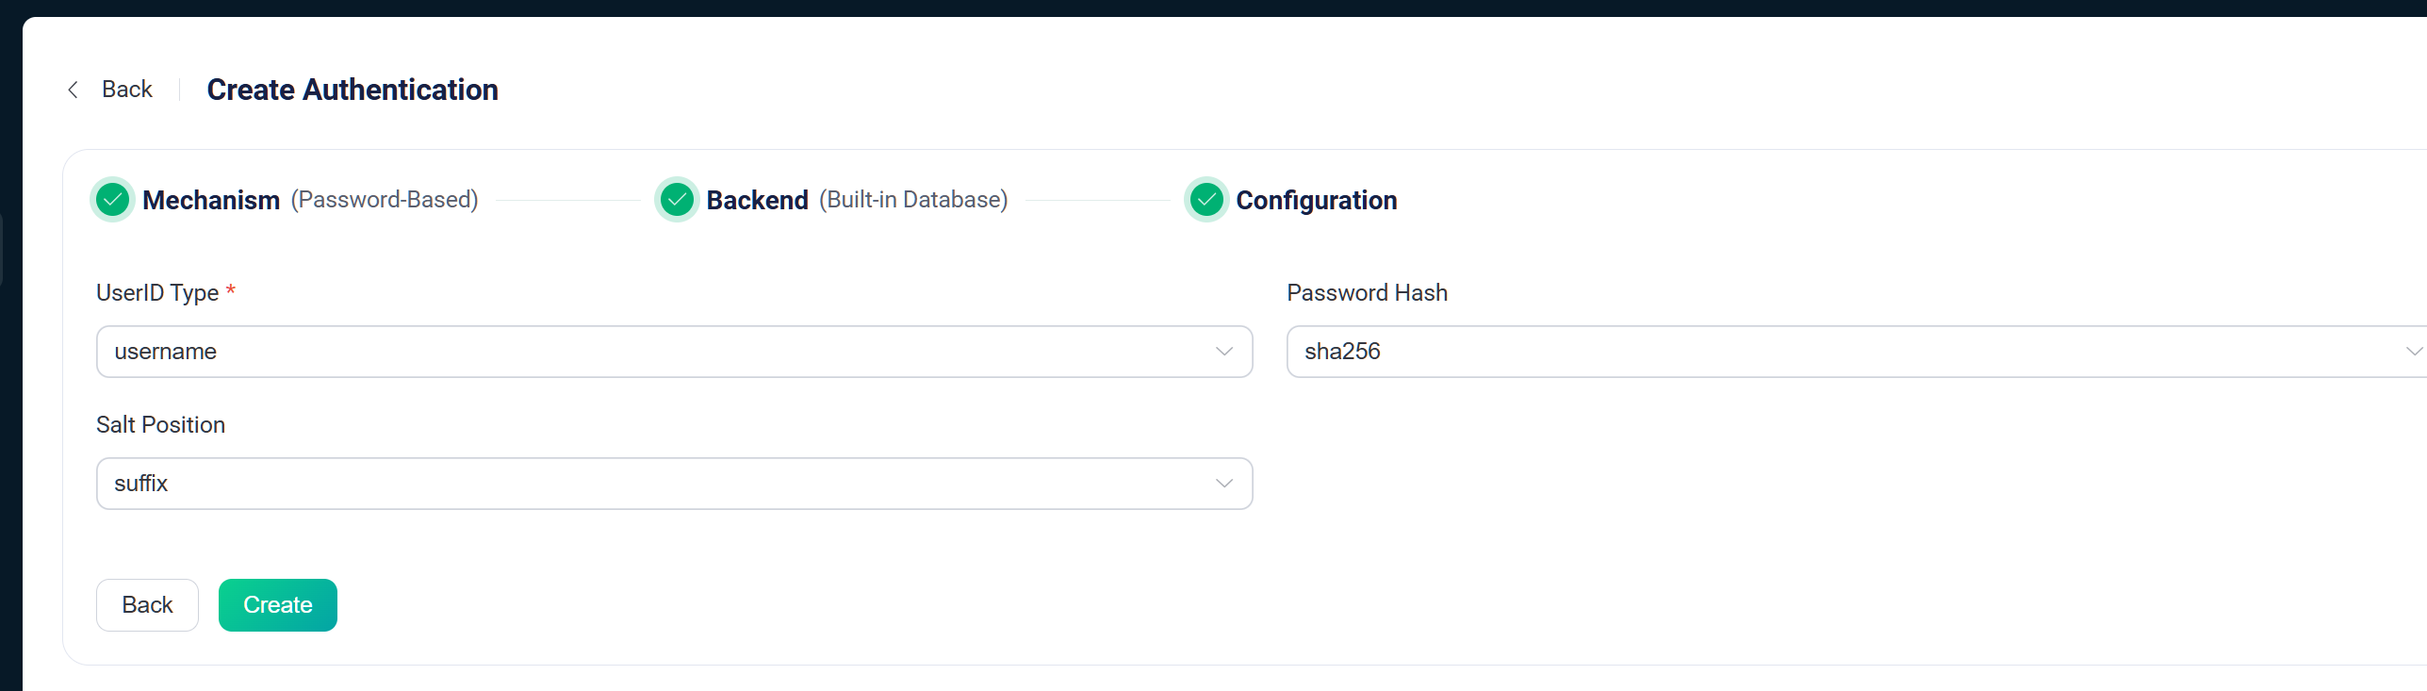The height and width of the screenshot is (691, 2427).
Task: Click the bottom Back button
Action: (x=147, y=605)
